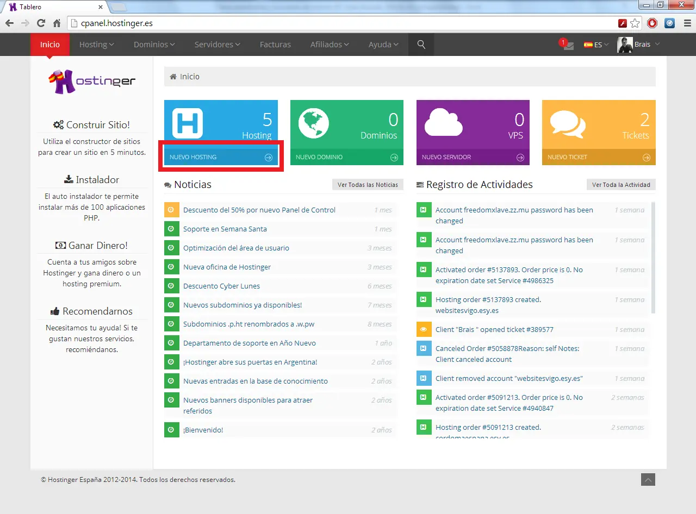Click the browser back arrow

9,23
